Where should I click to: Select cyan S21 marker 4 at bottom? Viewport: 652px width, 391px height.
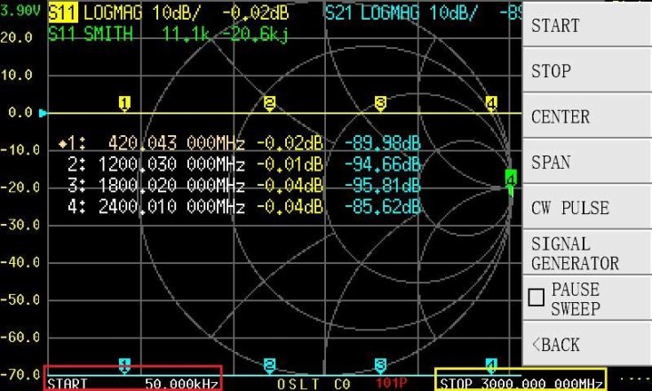(x=491, y=365)
